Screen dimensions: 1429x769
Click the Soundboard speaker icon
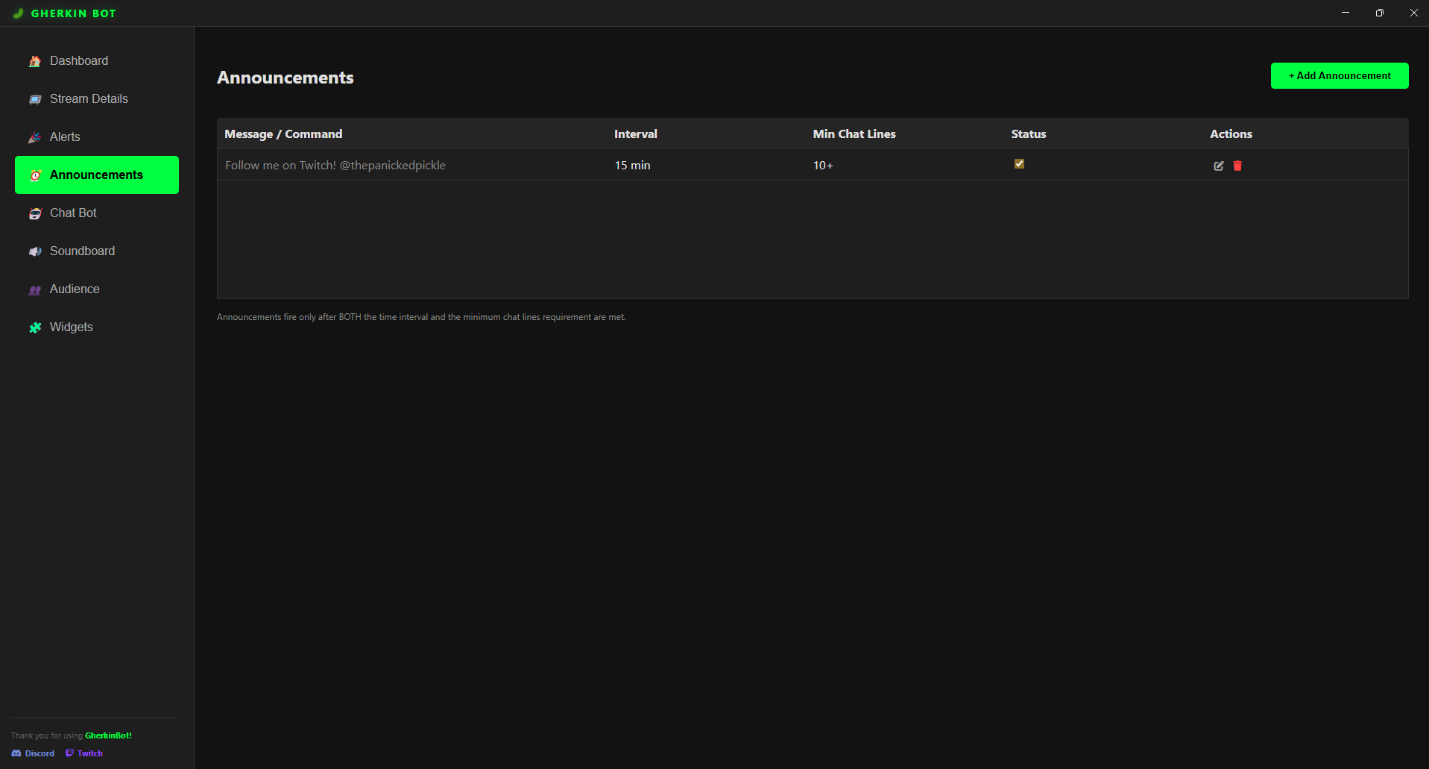(35, 251)
